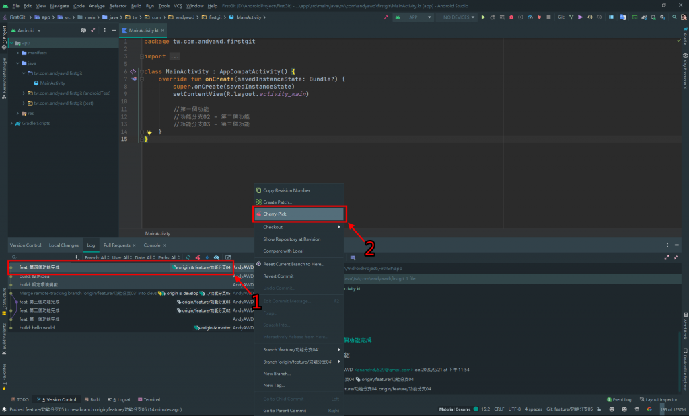Switch to Console tab

152,245
